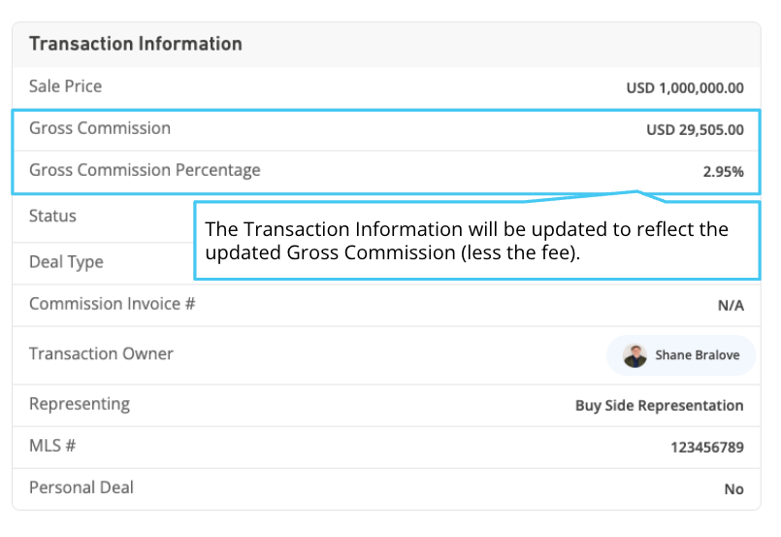The width and height of the screenshot is (781, 537).
Task: Click the Personal Deal label
Action: [81, 487]
